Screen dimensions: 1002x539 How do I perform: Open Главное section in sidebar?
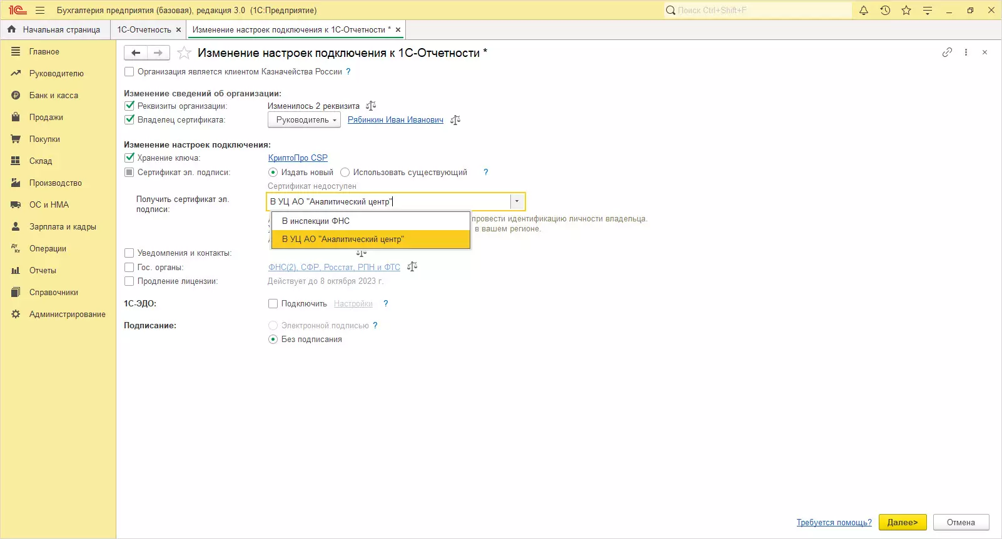pos(58,52)
